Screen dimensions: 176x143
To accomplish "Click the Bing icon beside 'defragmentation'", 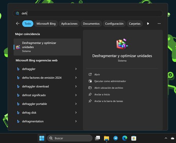I will coord(18,121).
